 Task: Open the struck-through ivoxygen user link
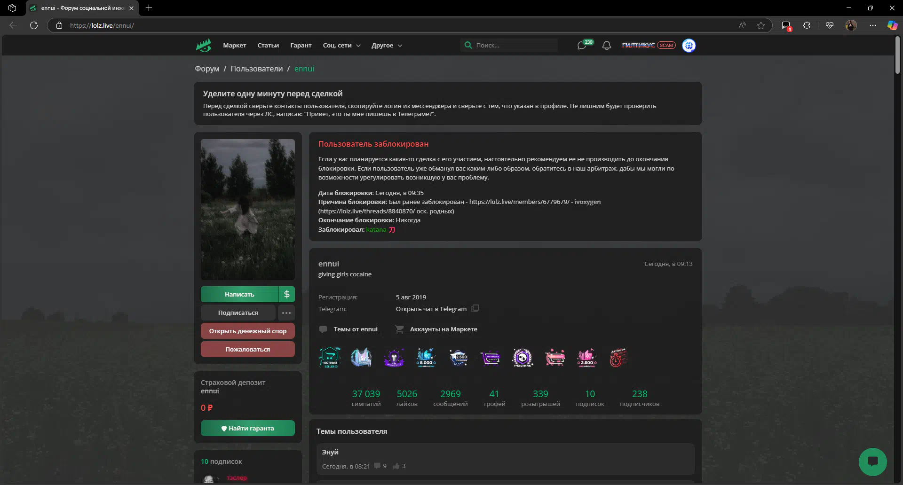point(587,202)
